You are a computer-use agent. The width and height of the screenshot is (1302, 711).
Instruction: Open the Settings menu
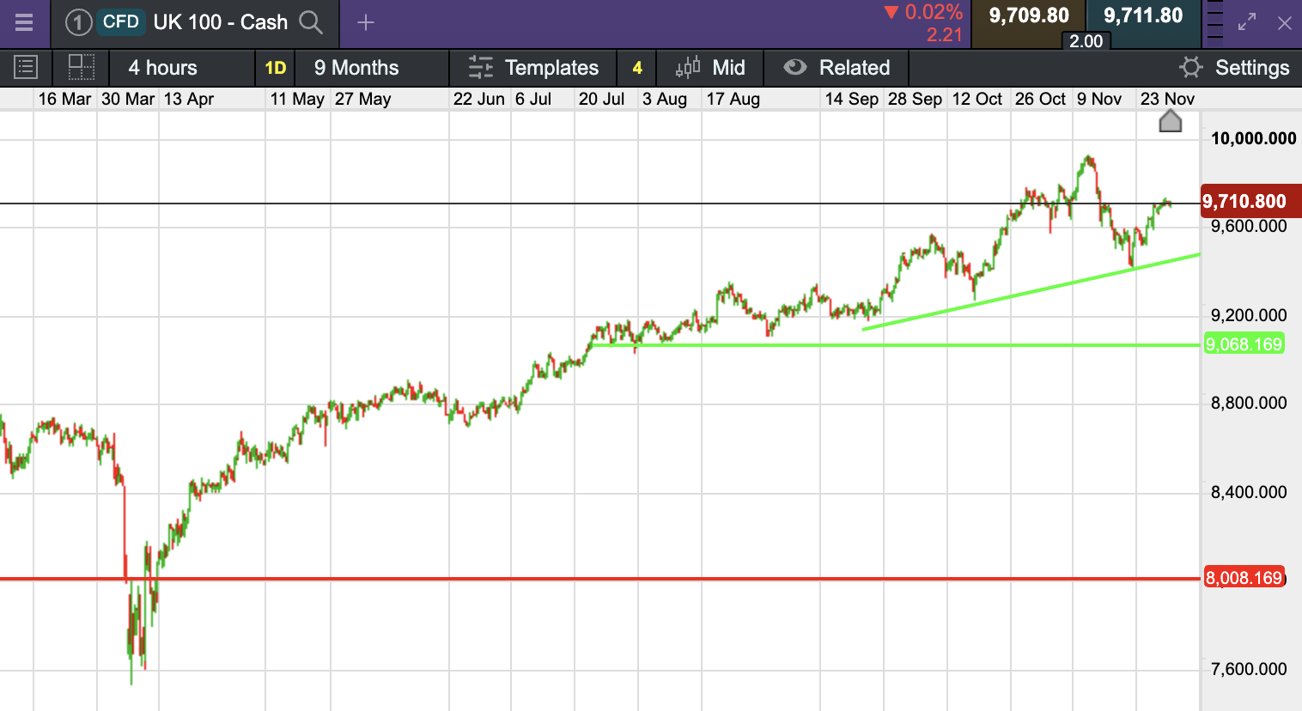point(1234,68)
